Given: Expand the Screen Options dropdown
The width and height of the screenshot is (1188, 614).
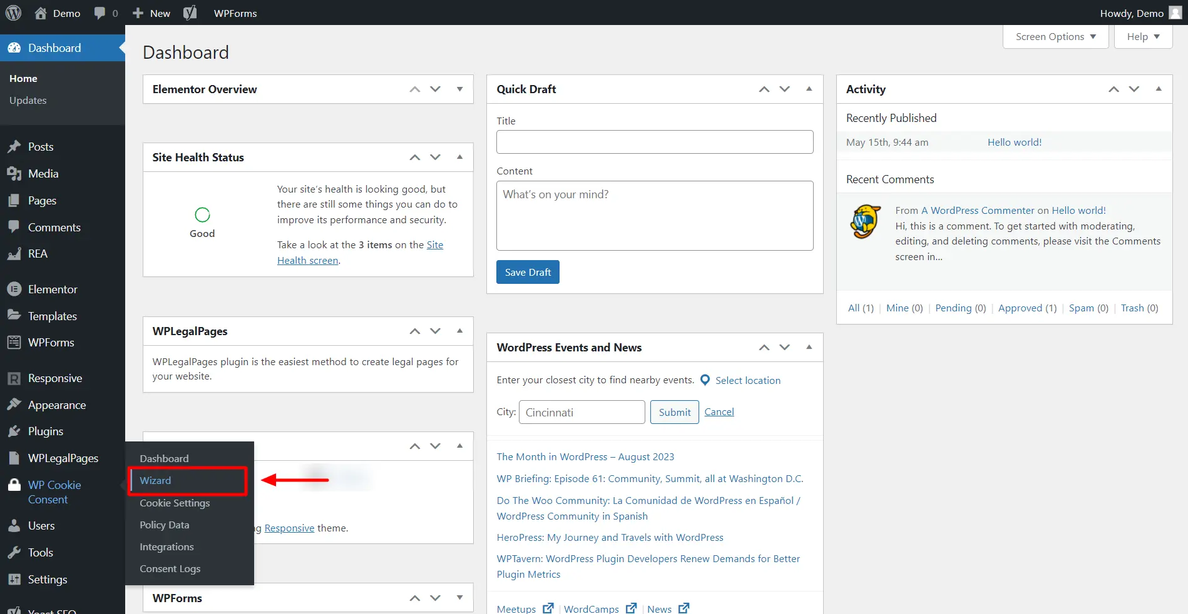Looking at the screenshot, I should tap(1055, 37).
